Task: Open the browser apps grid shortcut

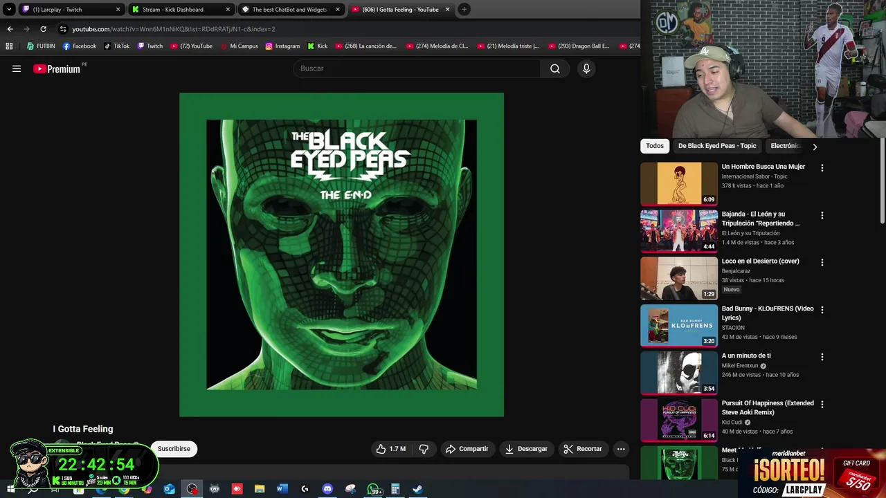Action: coord(9,46)
